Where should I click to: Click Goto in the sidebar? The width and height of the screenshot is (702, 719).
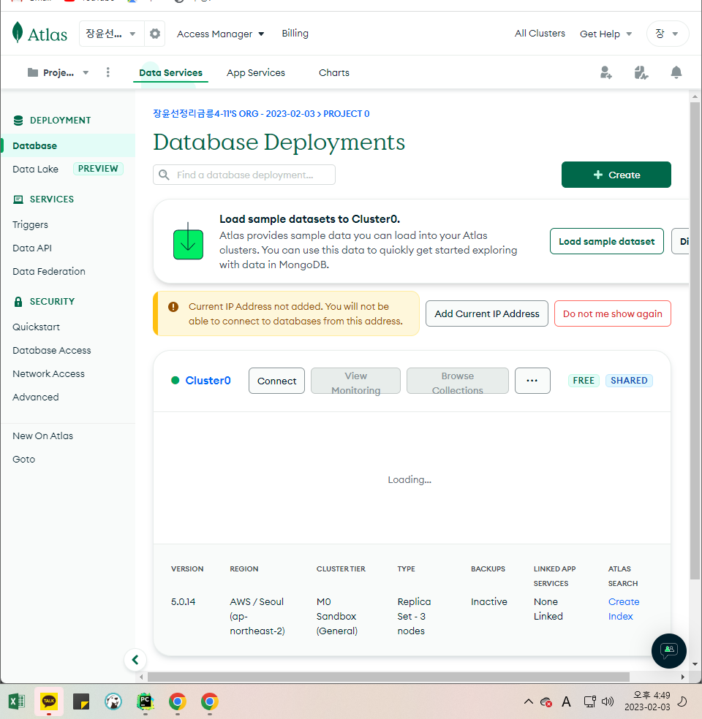23,459
